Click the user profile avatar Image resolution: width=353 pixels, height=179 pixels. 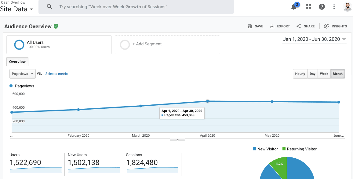pos(347,7)
